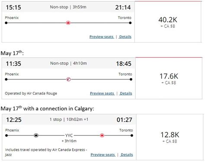Click the 3h16m layover text
Viewport: 205px width, 163px height.
click(69, 141)
